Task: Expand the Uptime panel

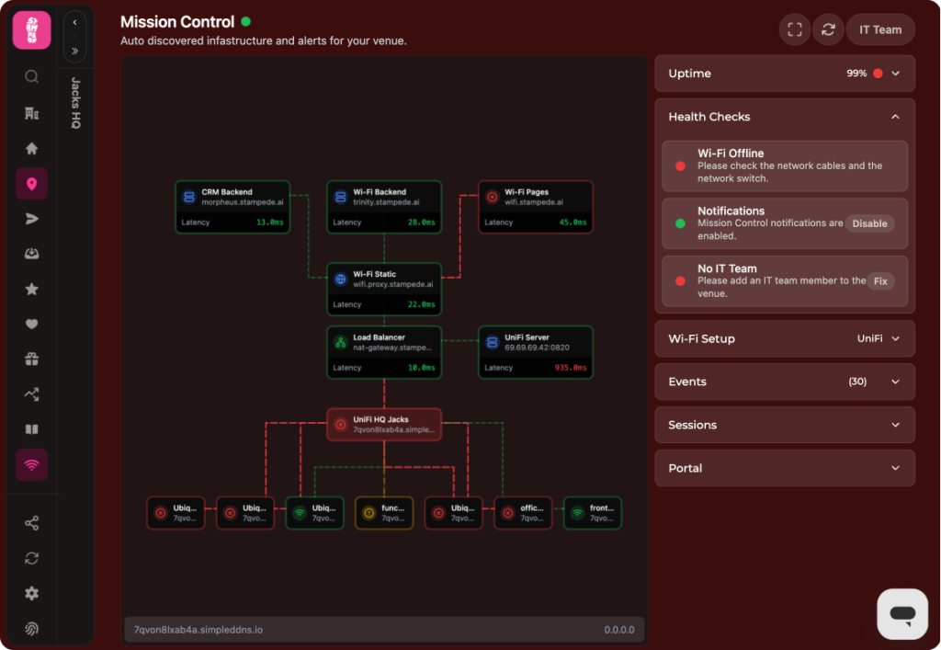Action: 785,74
